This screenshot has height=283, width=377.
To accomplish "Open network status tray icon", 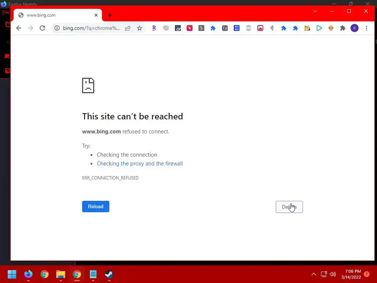I will coord(324,274).
